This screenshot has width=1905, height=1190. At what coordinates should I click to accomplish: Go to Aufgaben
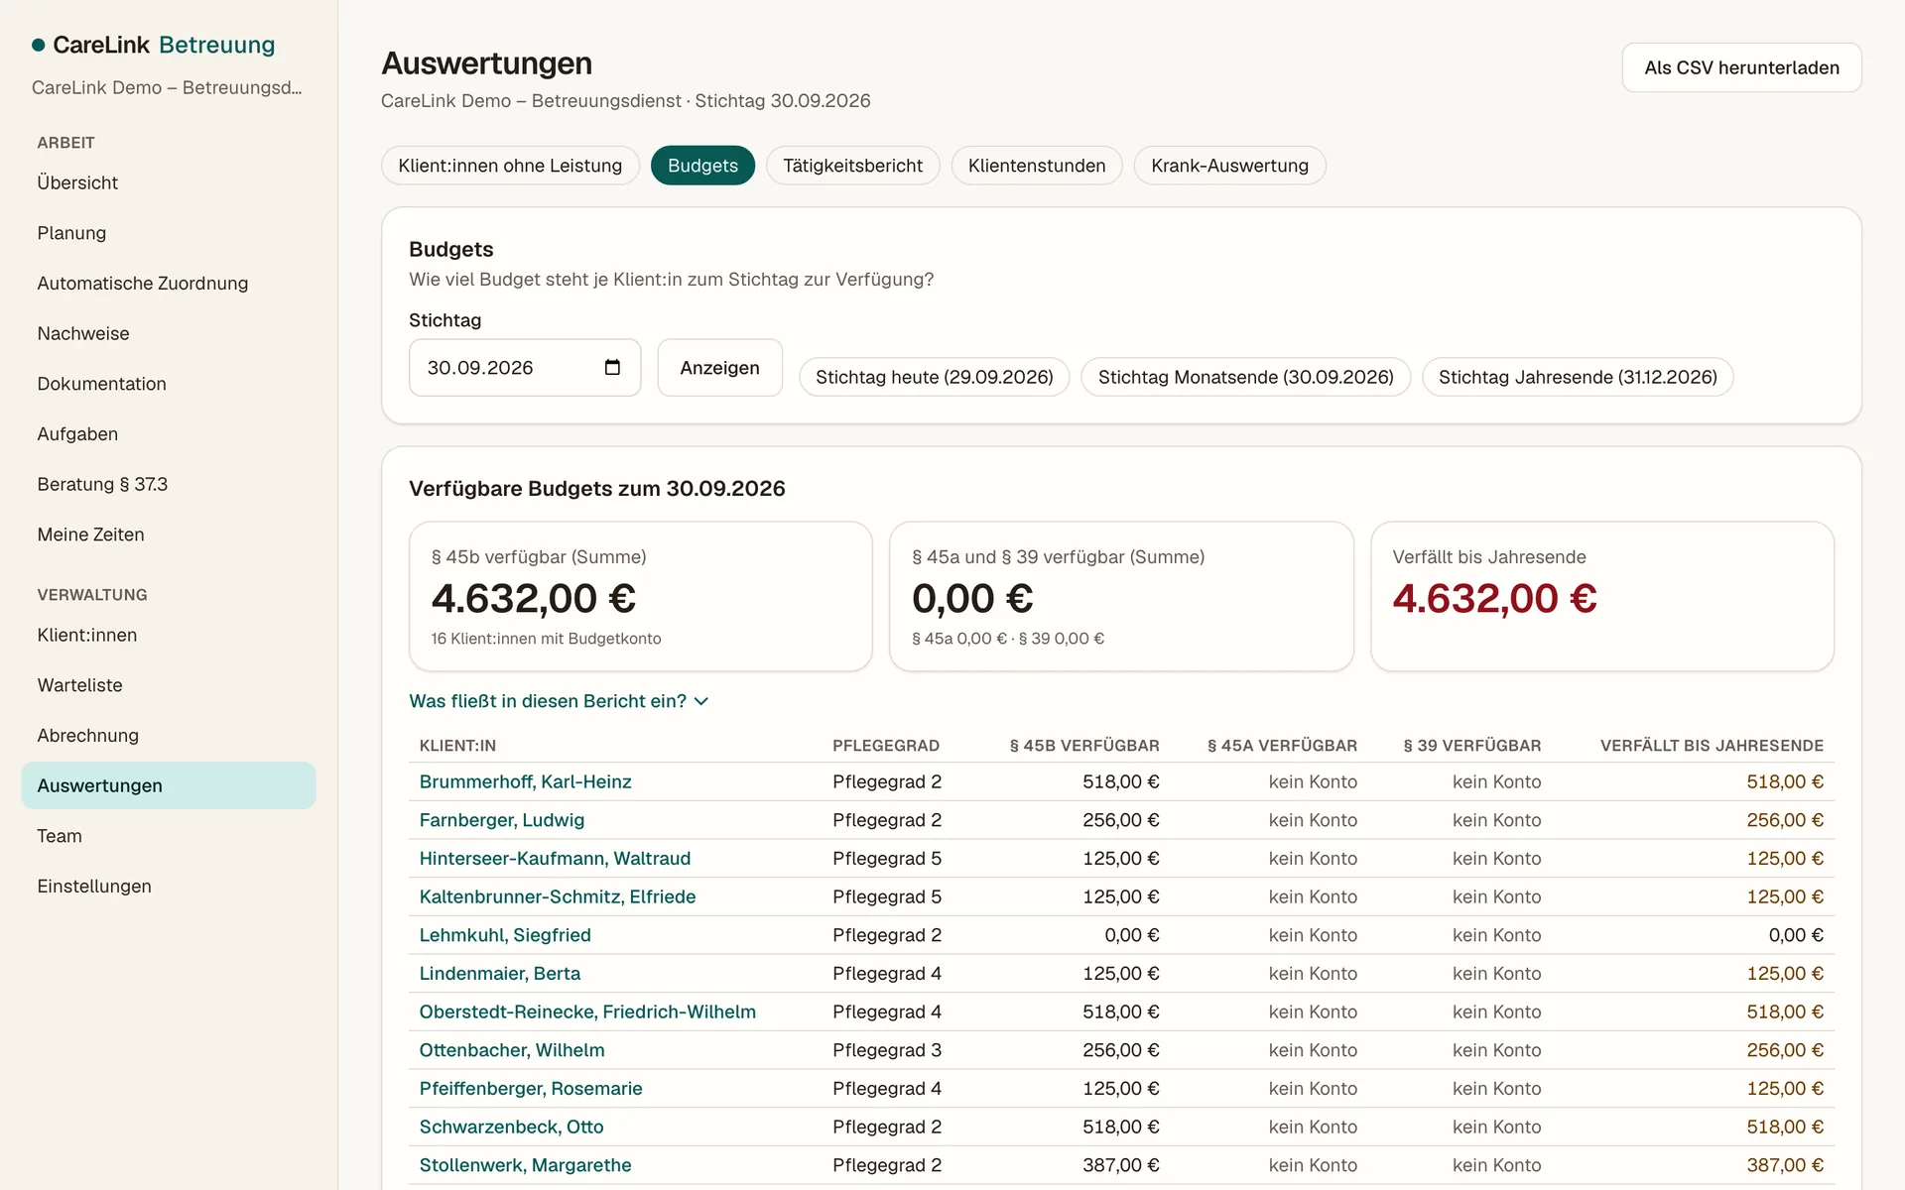169,434
